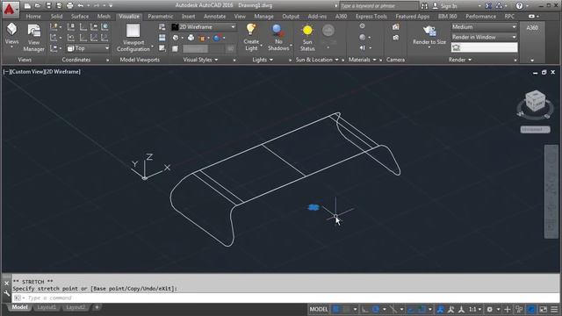Viewport: 562px width, 316px height.
Task: Toggle MODEL space button in the status bar
Action: 319,309
